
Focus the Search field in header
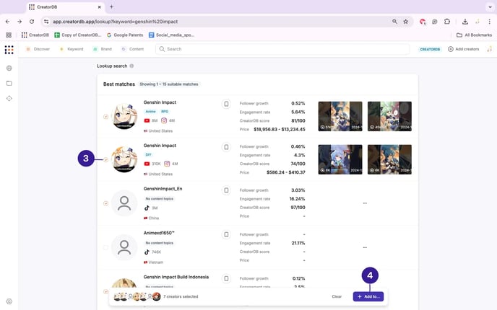tap(282, 49)
